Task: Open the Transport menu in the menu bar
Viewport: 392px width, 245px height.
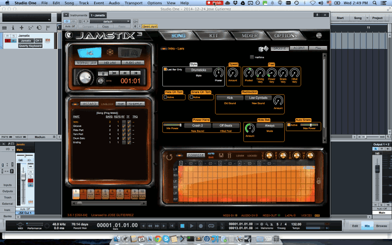Action: click(134, 3)
